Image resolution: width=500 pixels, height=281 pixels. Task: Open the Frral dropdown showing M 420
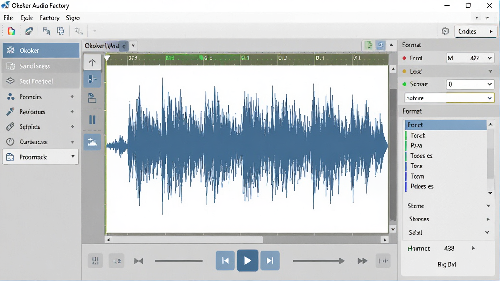pyautogui.click(x=470, y=58)
